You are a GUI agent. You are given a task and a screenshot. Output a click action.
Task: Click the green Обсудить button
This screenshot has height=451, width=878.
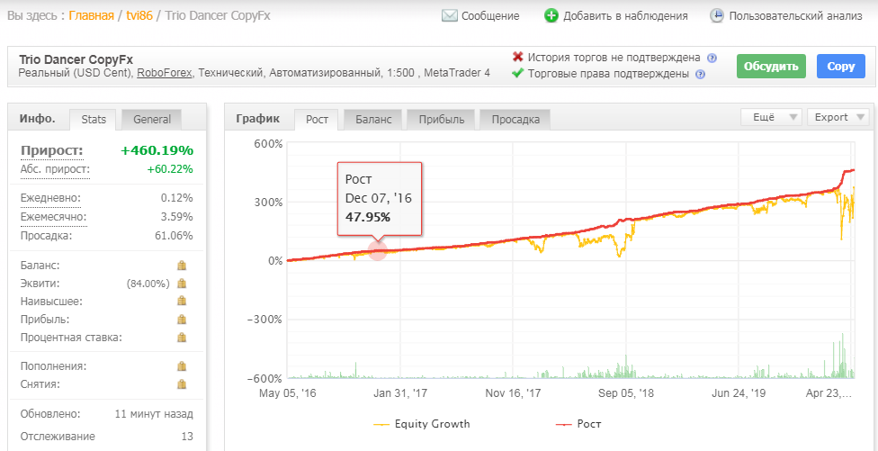pos(771,66)
